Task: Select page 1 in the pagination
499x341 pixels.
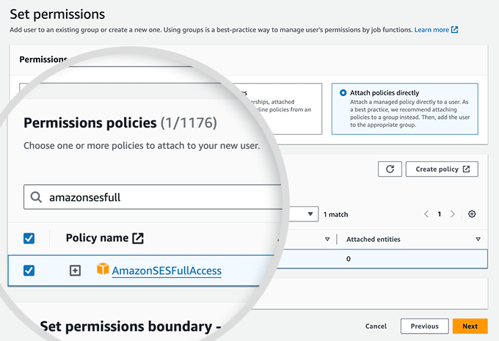Action: tap(440, 214)
